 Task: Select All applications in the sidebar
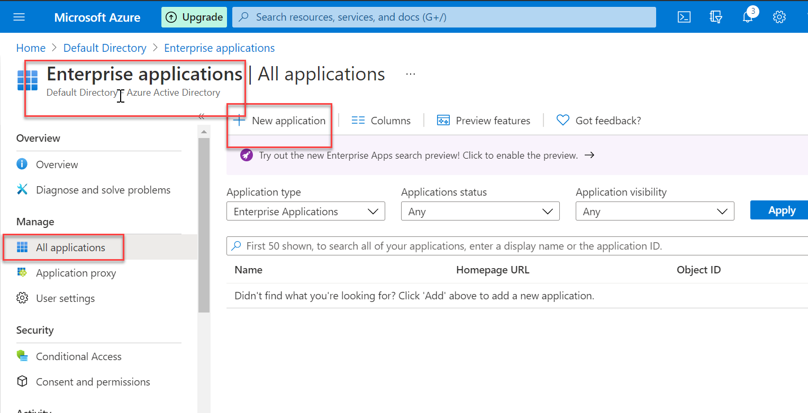70,247
